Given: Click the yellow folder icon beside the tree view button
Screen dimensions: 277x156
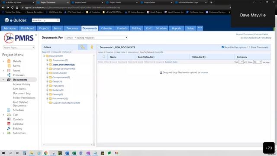Looking at the screenshot, I should pos(92,47).
